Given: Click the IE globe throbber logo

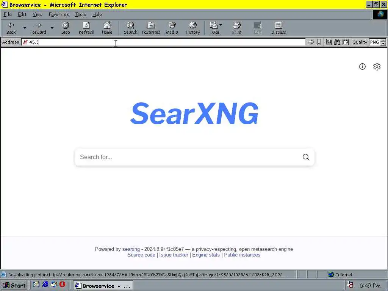Looking at the screenshot, I should 380,15.
